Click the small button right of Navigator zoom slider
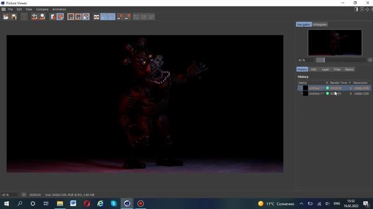 [370, 60]
